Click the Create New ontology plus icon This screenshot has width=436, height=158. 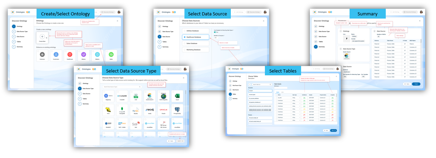click(42, 37)
